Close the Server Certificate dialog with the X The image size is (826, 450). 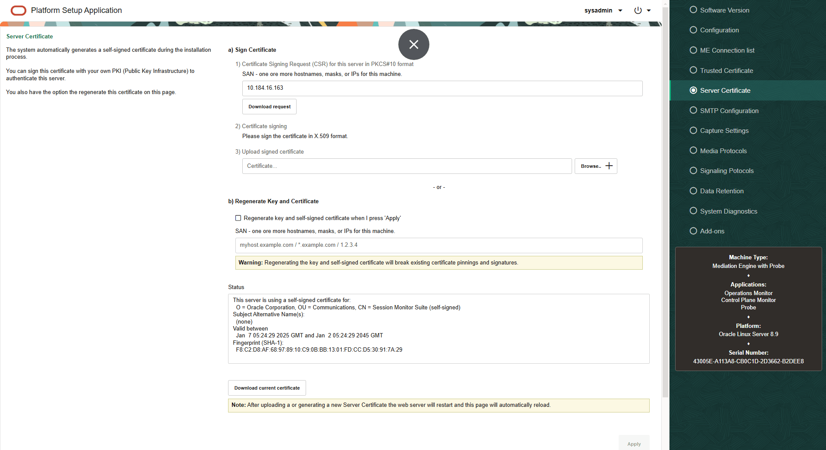pyautogui.click(x=413, y=44)
